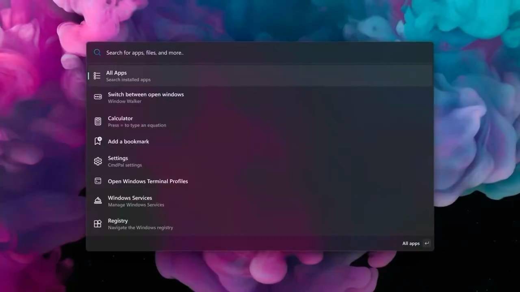Image resolution: width=520 pixels, height=292 pixels.
Task: Click 'Search installed apps' subtitle
Action: pos(128,80)
